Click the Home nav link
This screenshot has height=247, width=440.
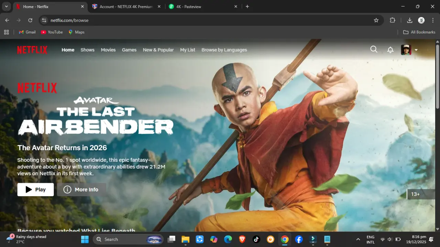pos(68,50)
